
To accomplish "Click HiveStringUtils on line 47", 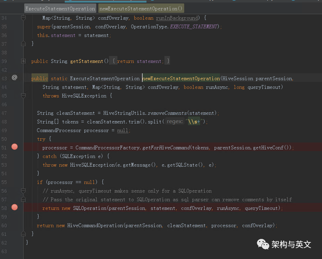I will 124,113.
